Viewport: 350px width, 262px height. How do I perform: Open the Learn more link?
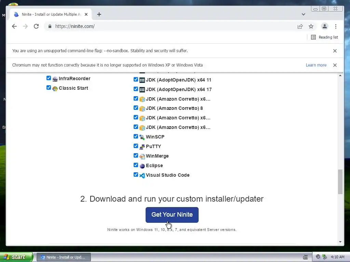pos(316,65)
